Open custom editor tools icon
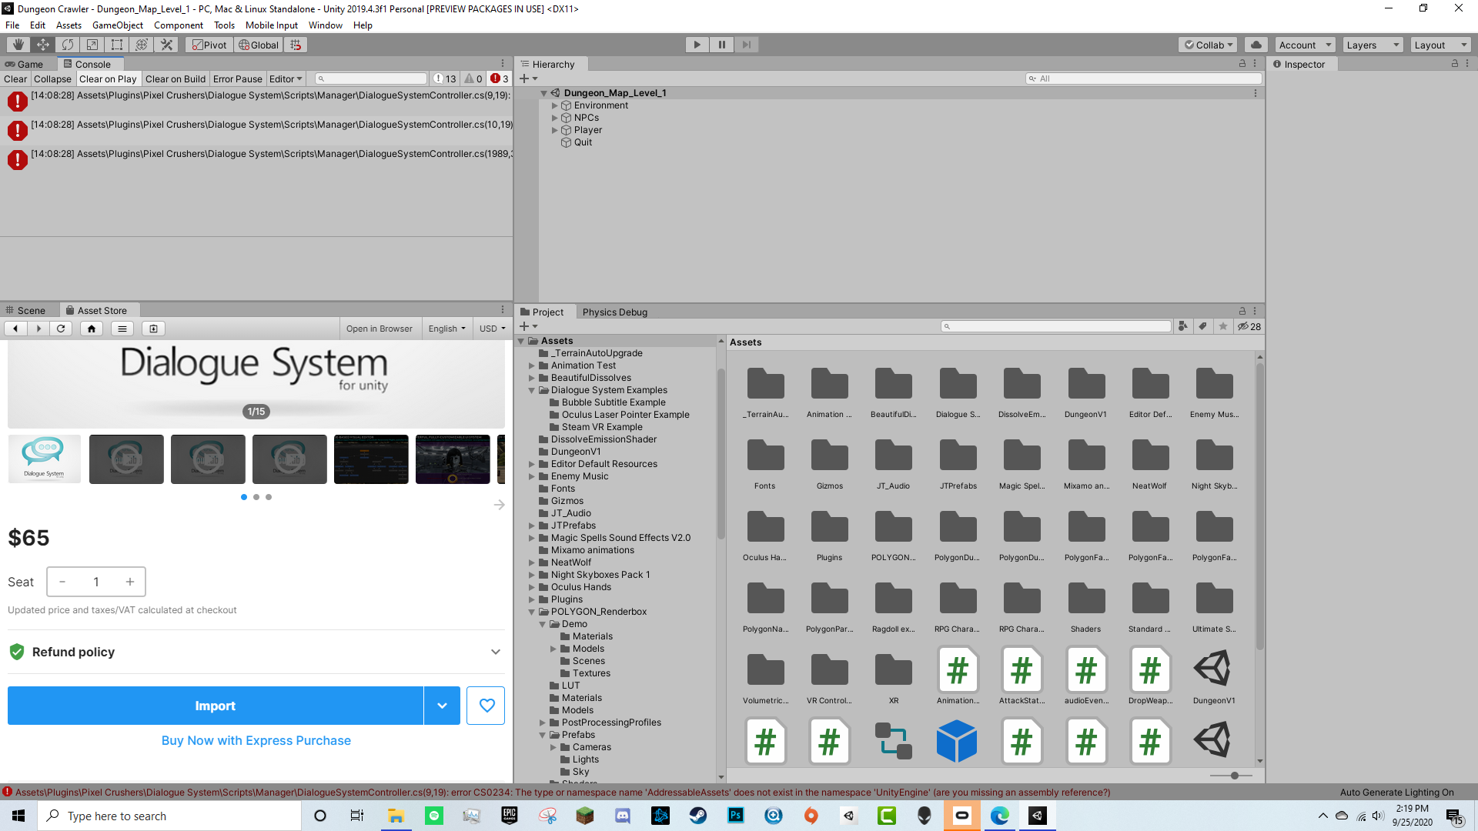The image size is (1478, 831). click(x=166, y=45)
